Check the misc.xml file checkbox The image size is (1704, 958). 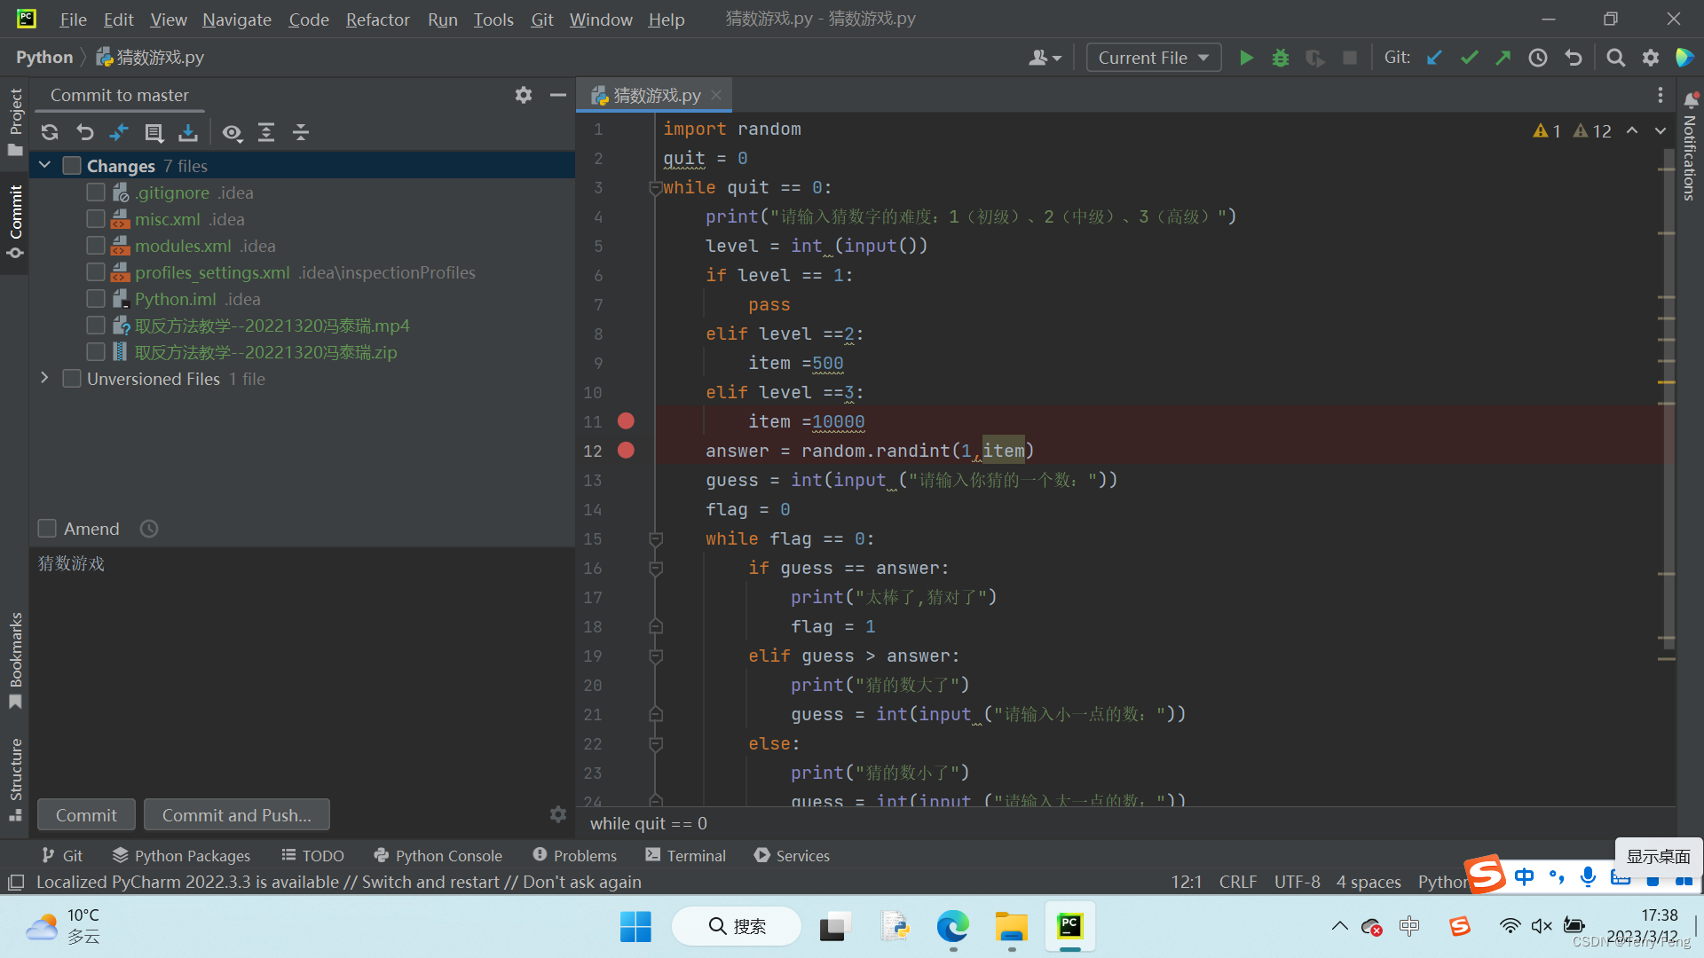tap(96, 219)
